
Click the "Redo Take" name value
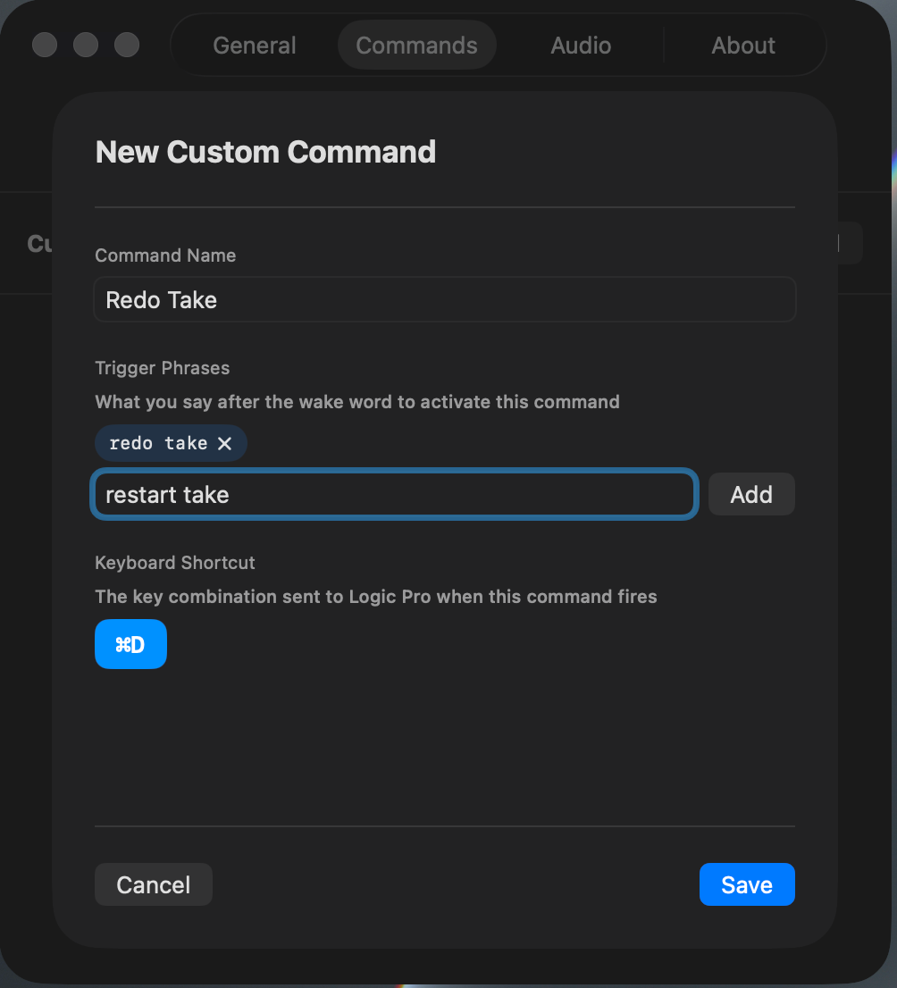click(161, 299)
